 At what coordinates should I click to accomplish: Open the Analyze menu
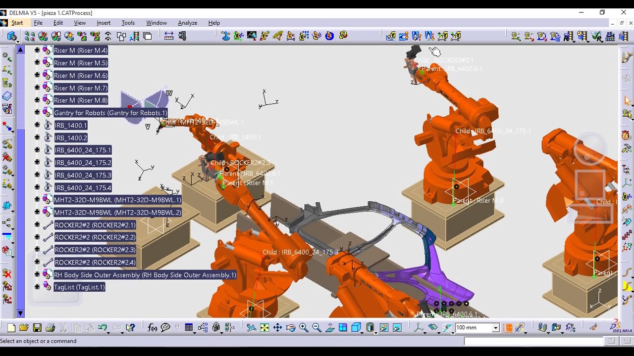[188, 23]
